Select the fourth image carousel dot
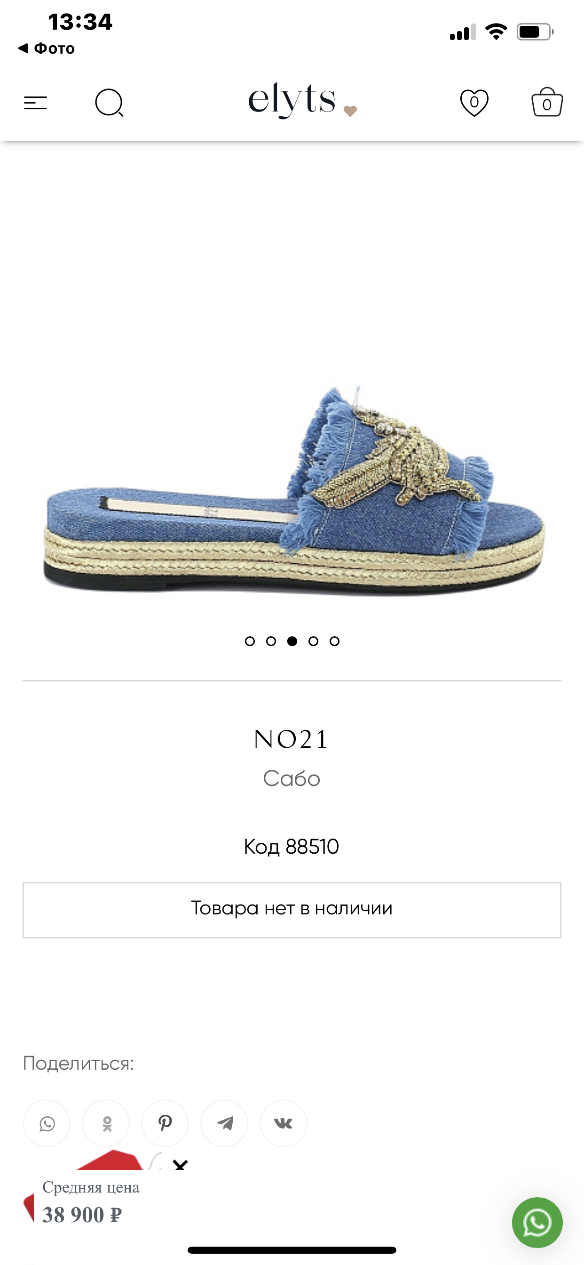The width and height of the screenshot is (584, 1265). (x=313, y=641)
